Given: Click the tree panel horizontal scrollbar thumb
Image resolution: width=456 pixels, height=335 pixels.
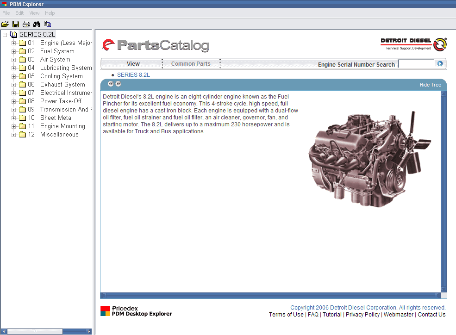Looking at the screenshot, I should 35,331.
